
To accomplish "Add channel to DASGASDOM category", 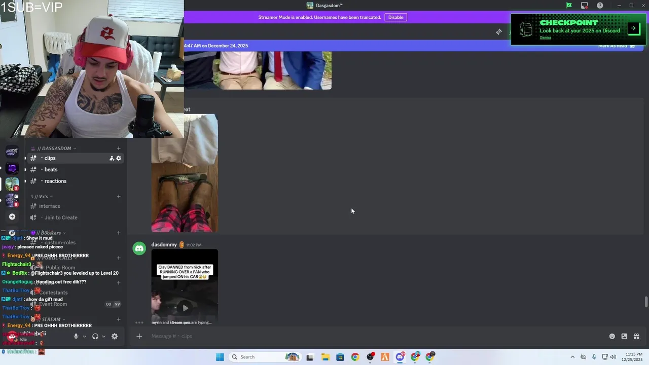I will [119, 148].
